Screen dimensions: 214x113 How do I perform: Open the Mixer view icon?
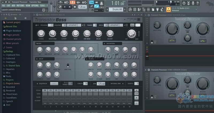pyautogui.click(x=148, y=10)
